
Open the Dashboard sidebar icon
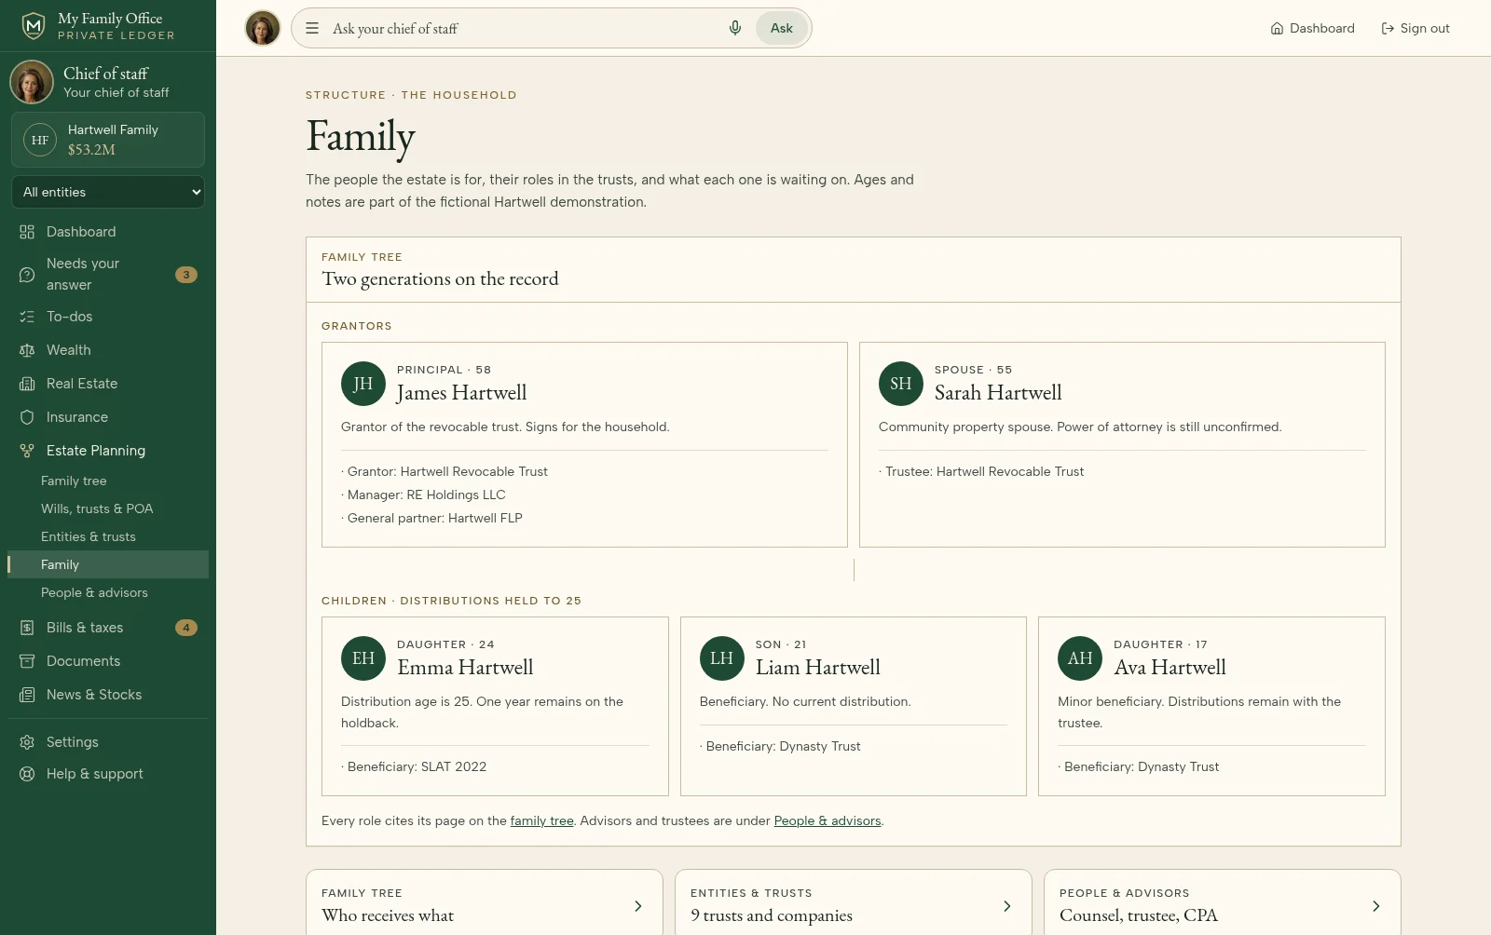27,232
